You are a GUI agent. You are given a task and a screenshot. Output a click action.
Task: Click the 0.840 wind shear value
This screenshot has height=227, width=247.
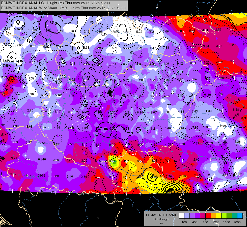42,159
